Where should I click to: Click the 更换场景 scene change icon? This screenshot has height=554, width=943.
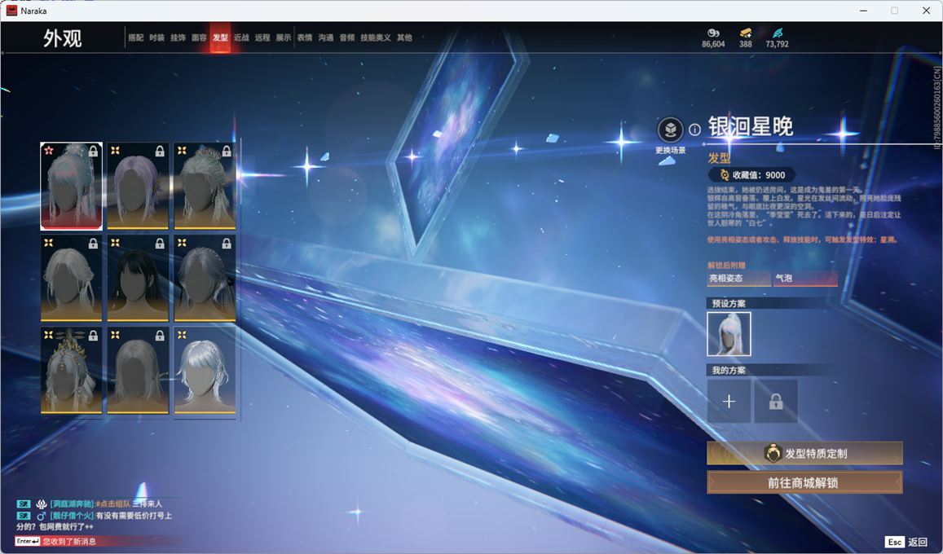pos(670,130)
